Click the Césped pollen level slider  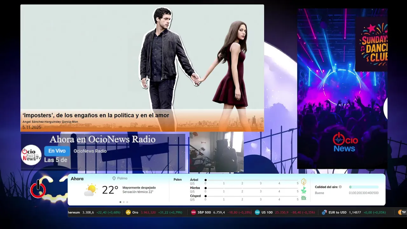[252, 196]
